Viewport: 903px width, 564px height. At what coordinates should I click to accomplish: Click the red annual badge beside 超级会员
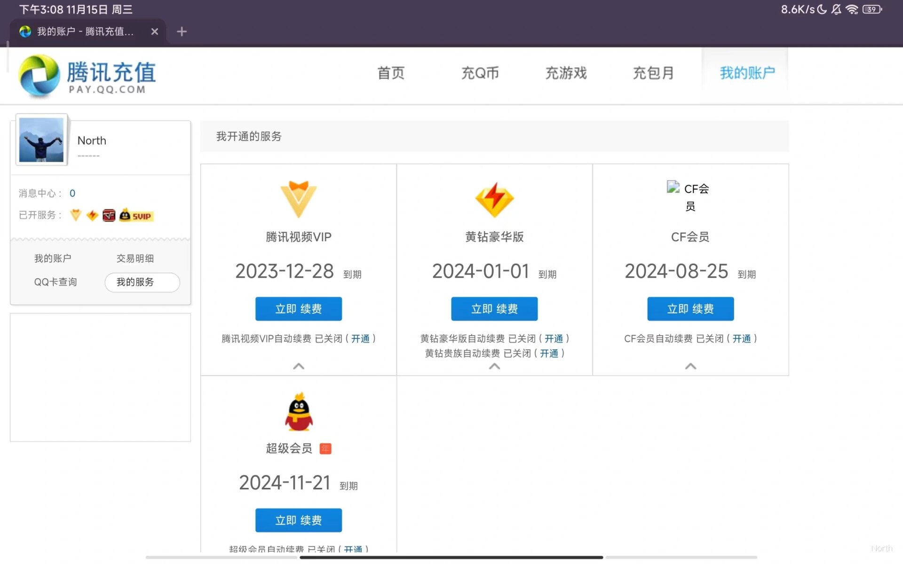(x=325, y=449)
